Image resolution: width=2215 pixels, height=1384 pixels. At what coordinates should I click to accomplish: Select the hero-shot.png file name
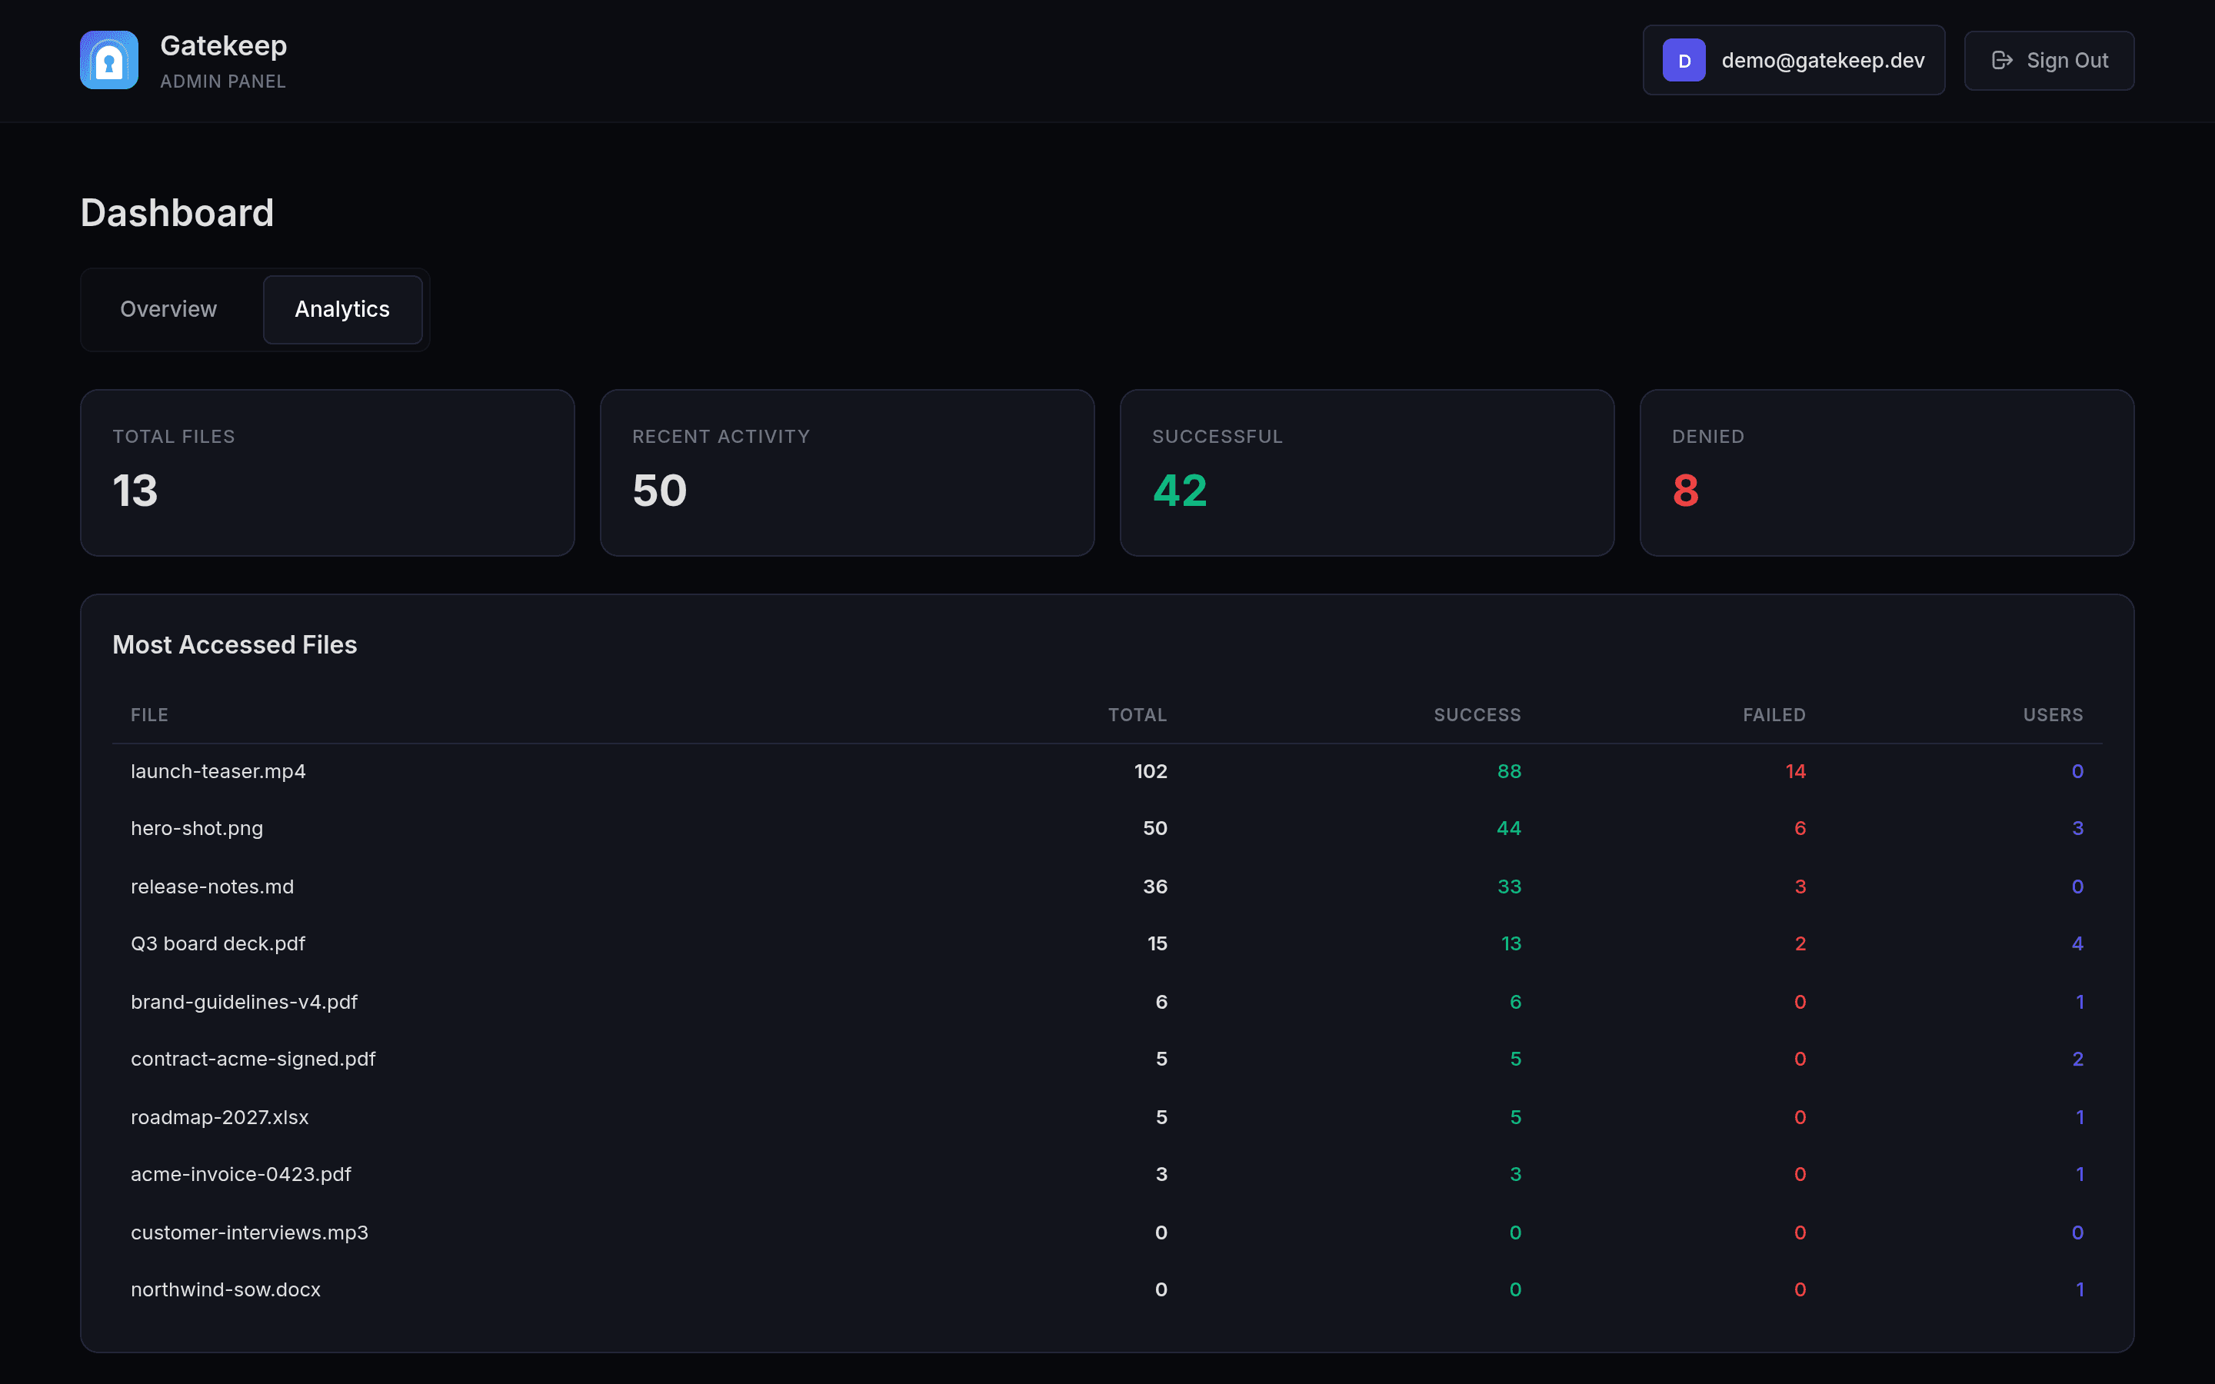[x=197, y=828]
